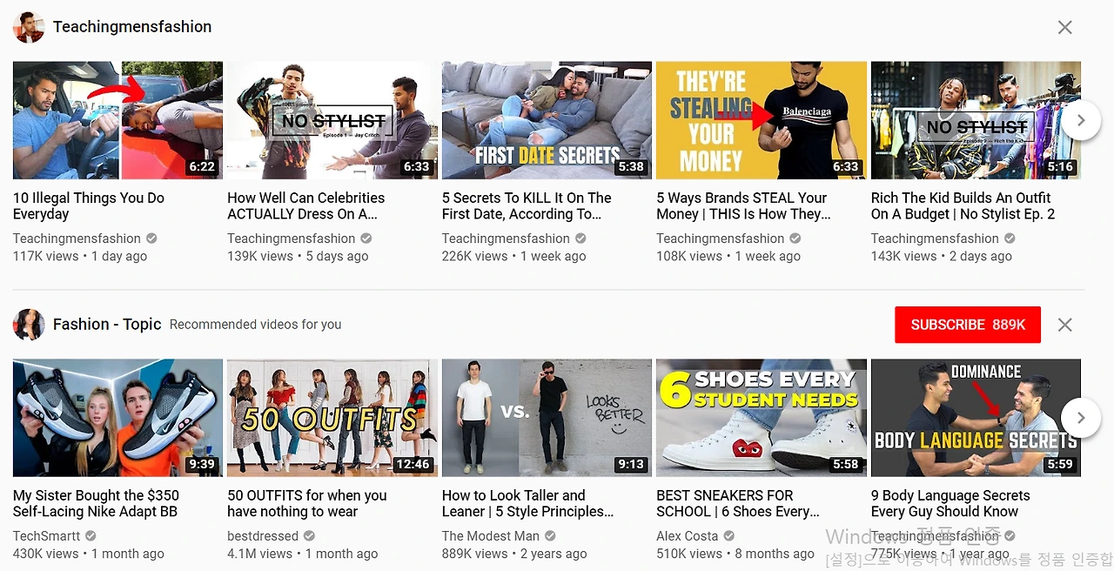Click verified badge next to Alex Costa

point(729,536)
